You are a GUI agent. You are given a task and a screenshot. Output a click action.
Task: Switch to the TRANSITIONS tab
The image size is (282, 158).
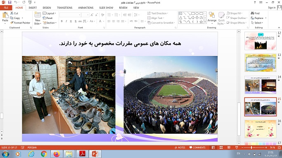(x=64, y=8)
